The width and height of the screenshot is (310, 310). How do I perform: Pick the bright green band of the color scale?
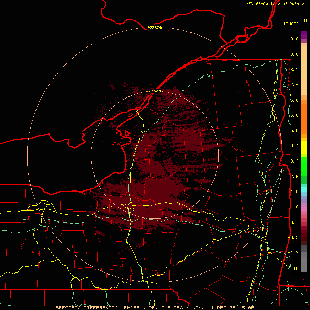tap(304, 166)
